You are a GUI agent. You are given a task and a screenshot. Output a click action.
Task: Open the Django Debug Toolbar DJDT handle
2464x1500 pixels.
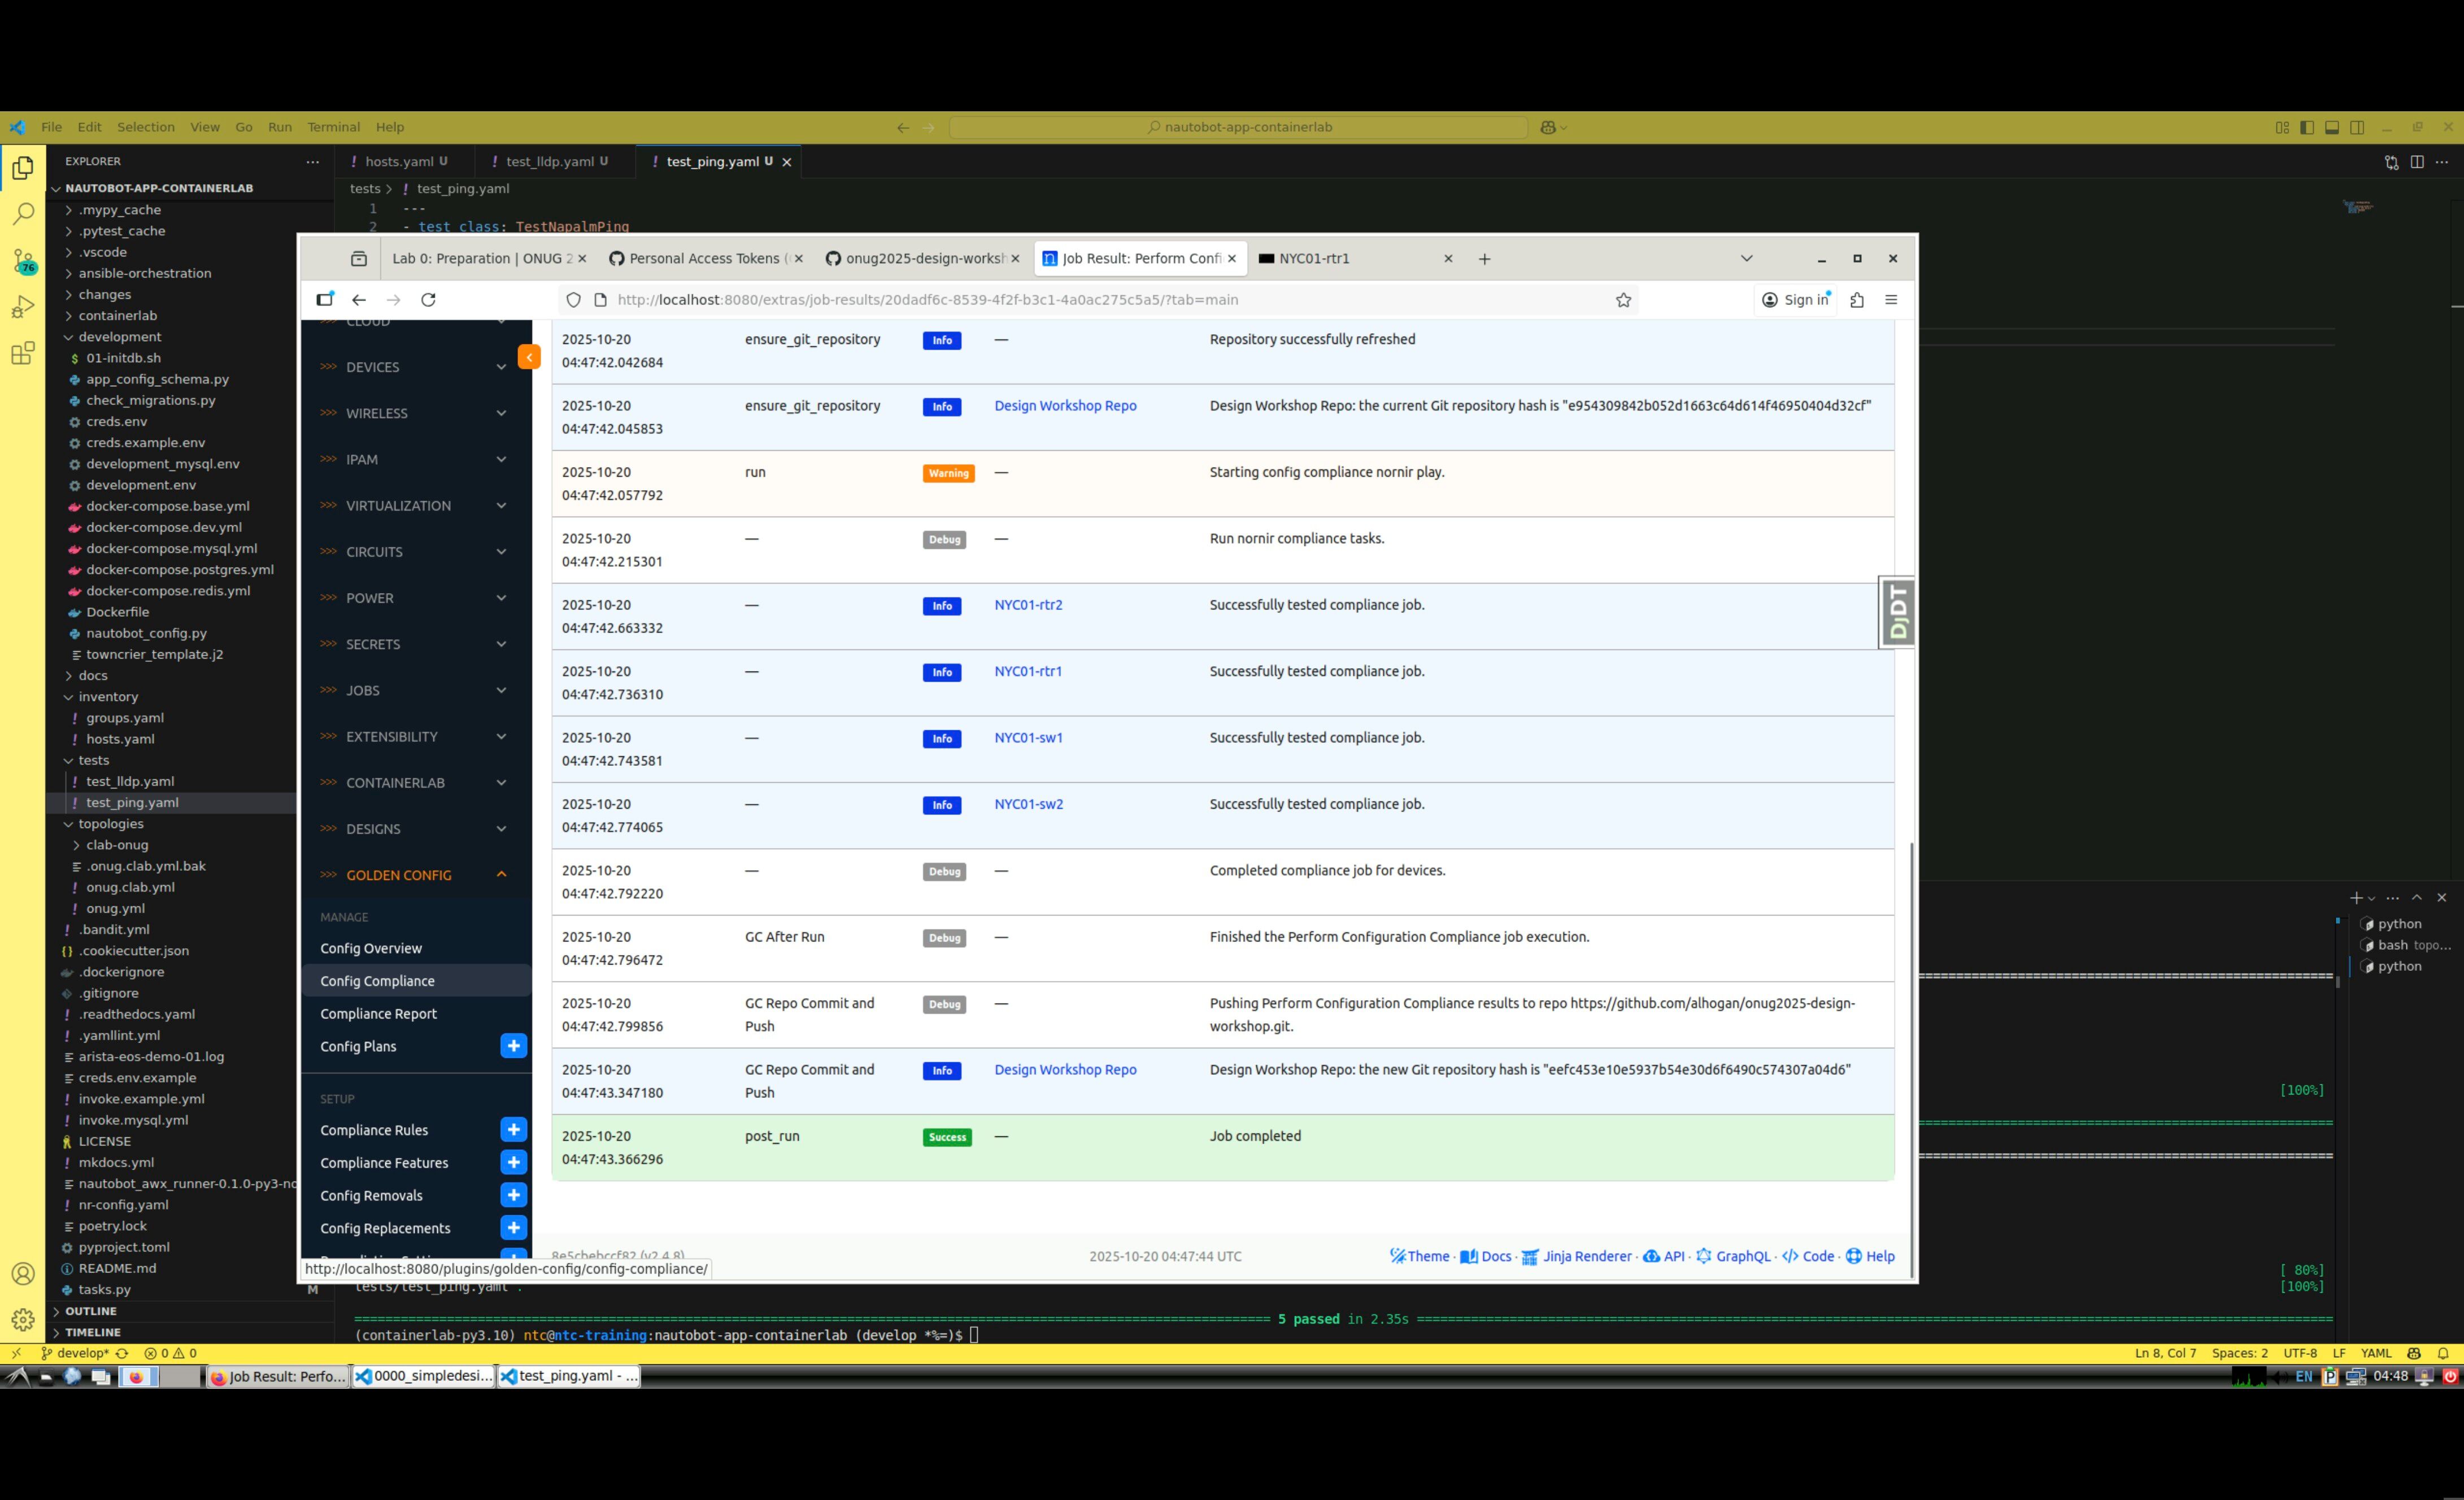[x=1897, y=612]
